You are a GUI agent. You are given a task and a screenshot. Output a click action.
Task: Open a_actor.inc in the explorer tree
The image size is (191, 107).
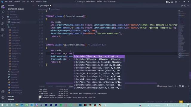click(x=15, y=30)
